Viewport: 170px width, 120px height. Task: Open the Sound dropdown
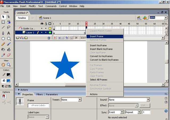[x=148, y=100]
